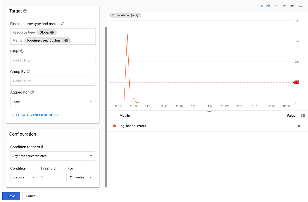This screenshot has height=202, width=308.
Task: Open help for Find resource type and metric
Action: (62, 24)
